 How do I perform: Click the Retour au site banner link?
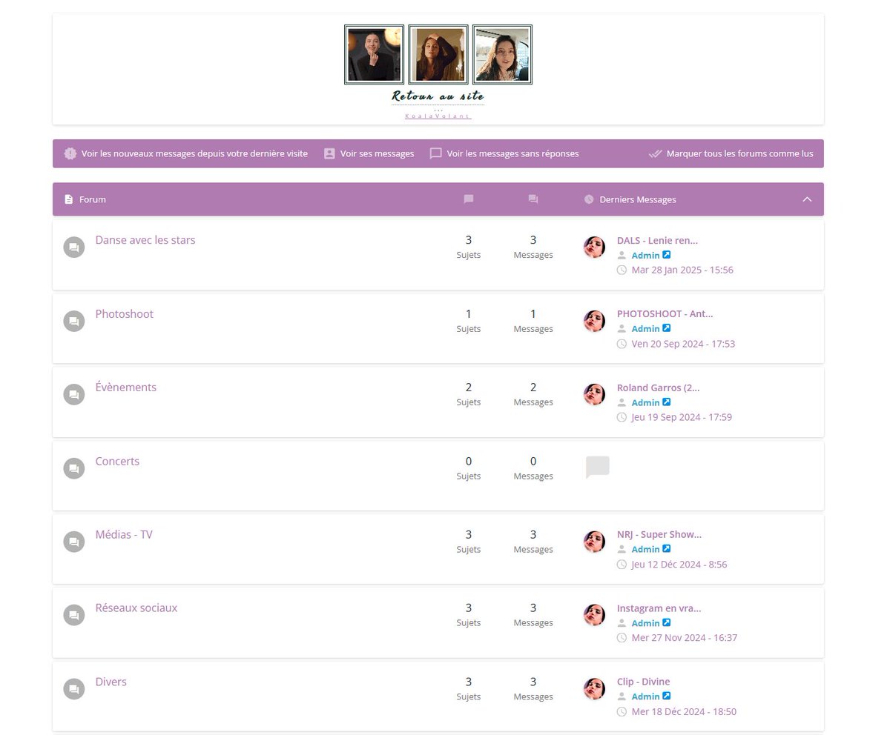click(x=438, y=96)
